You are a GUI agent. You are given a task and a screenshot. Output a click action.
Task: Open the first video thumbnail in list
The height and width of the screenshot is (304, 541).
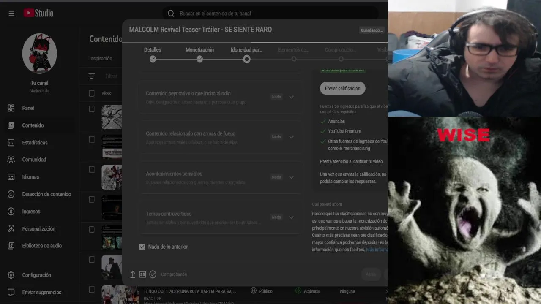coord(112,117)
